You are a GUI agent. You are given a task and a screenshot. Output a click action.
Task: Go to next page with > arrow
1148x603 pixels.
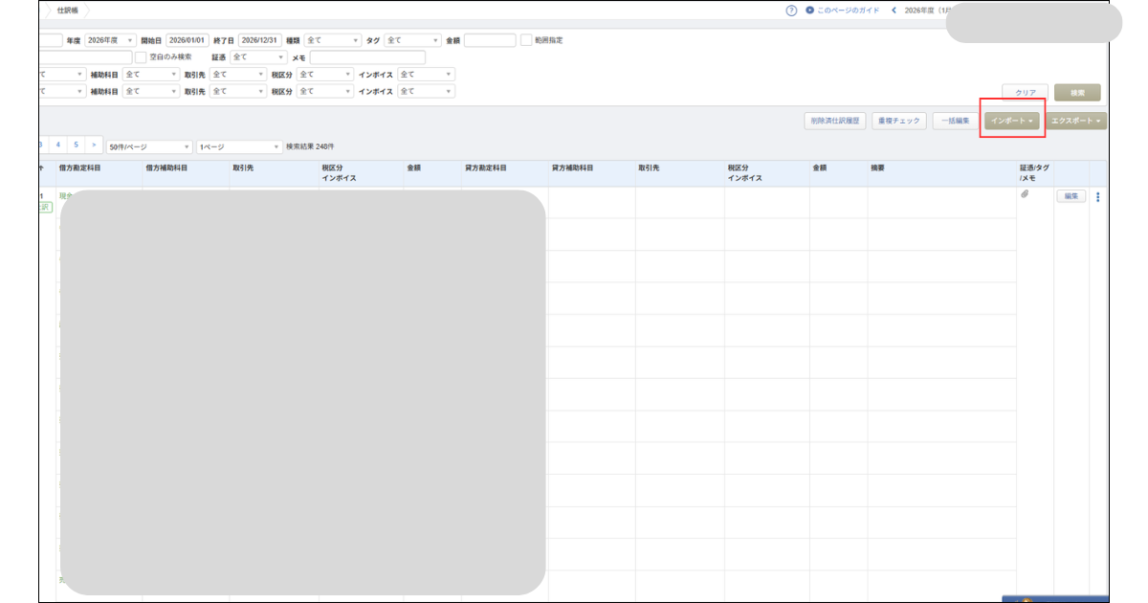click(94, 145)
